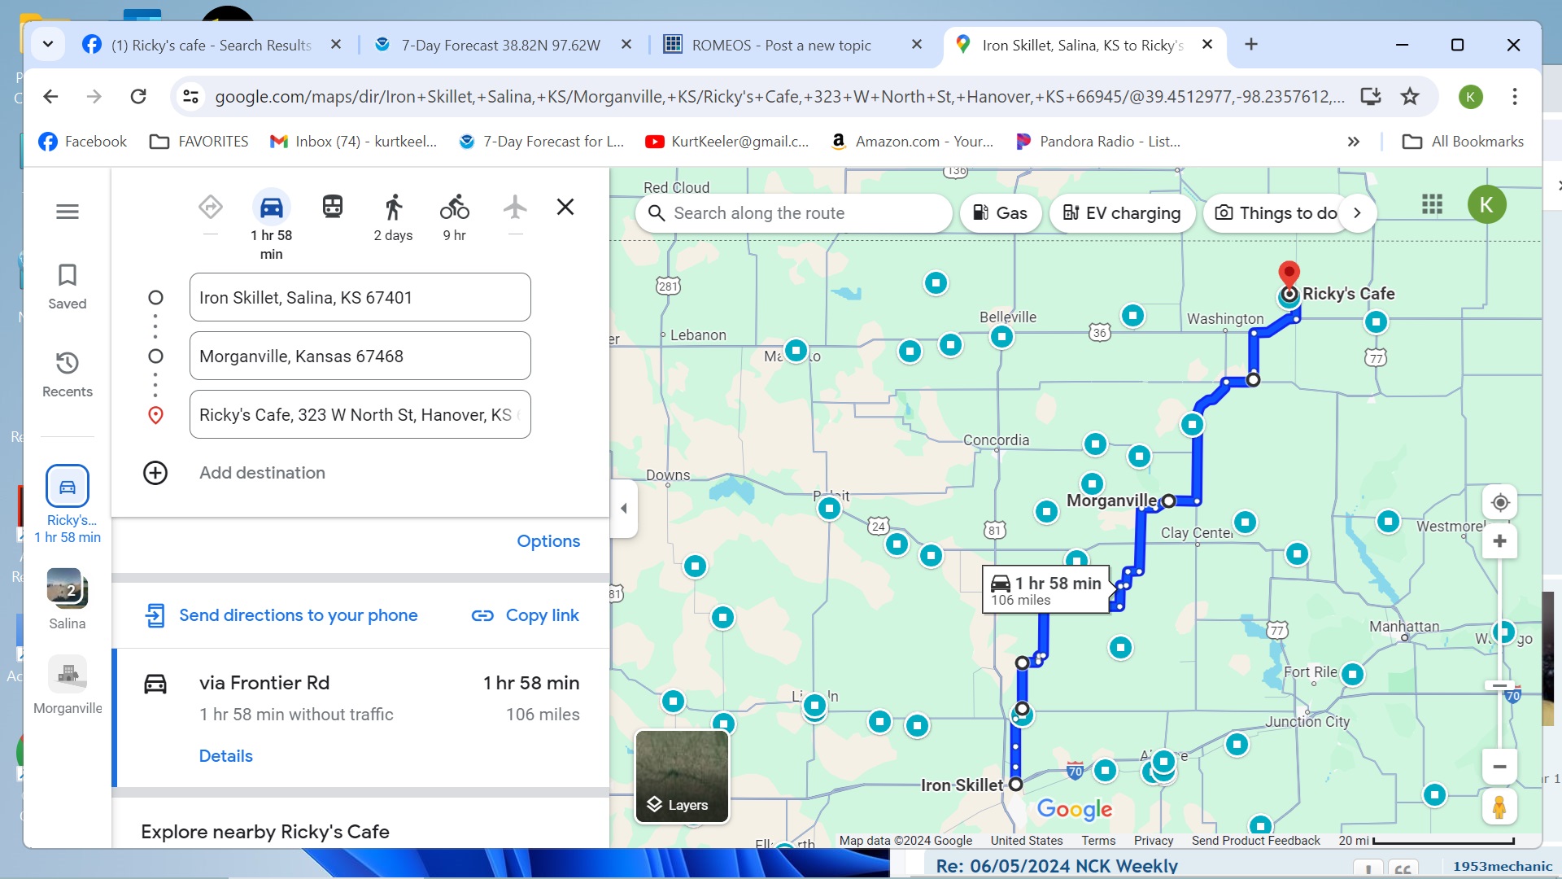Click the show your location button
Screen dimensions: 1562x879
pos(1499,503)
